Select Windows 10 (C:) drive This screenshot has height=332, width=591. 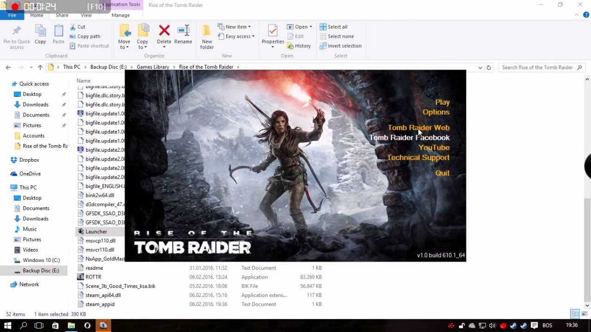(x=41, y=260)
